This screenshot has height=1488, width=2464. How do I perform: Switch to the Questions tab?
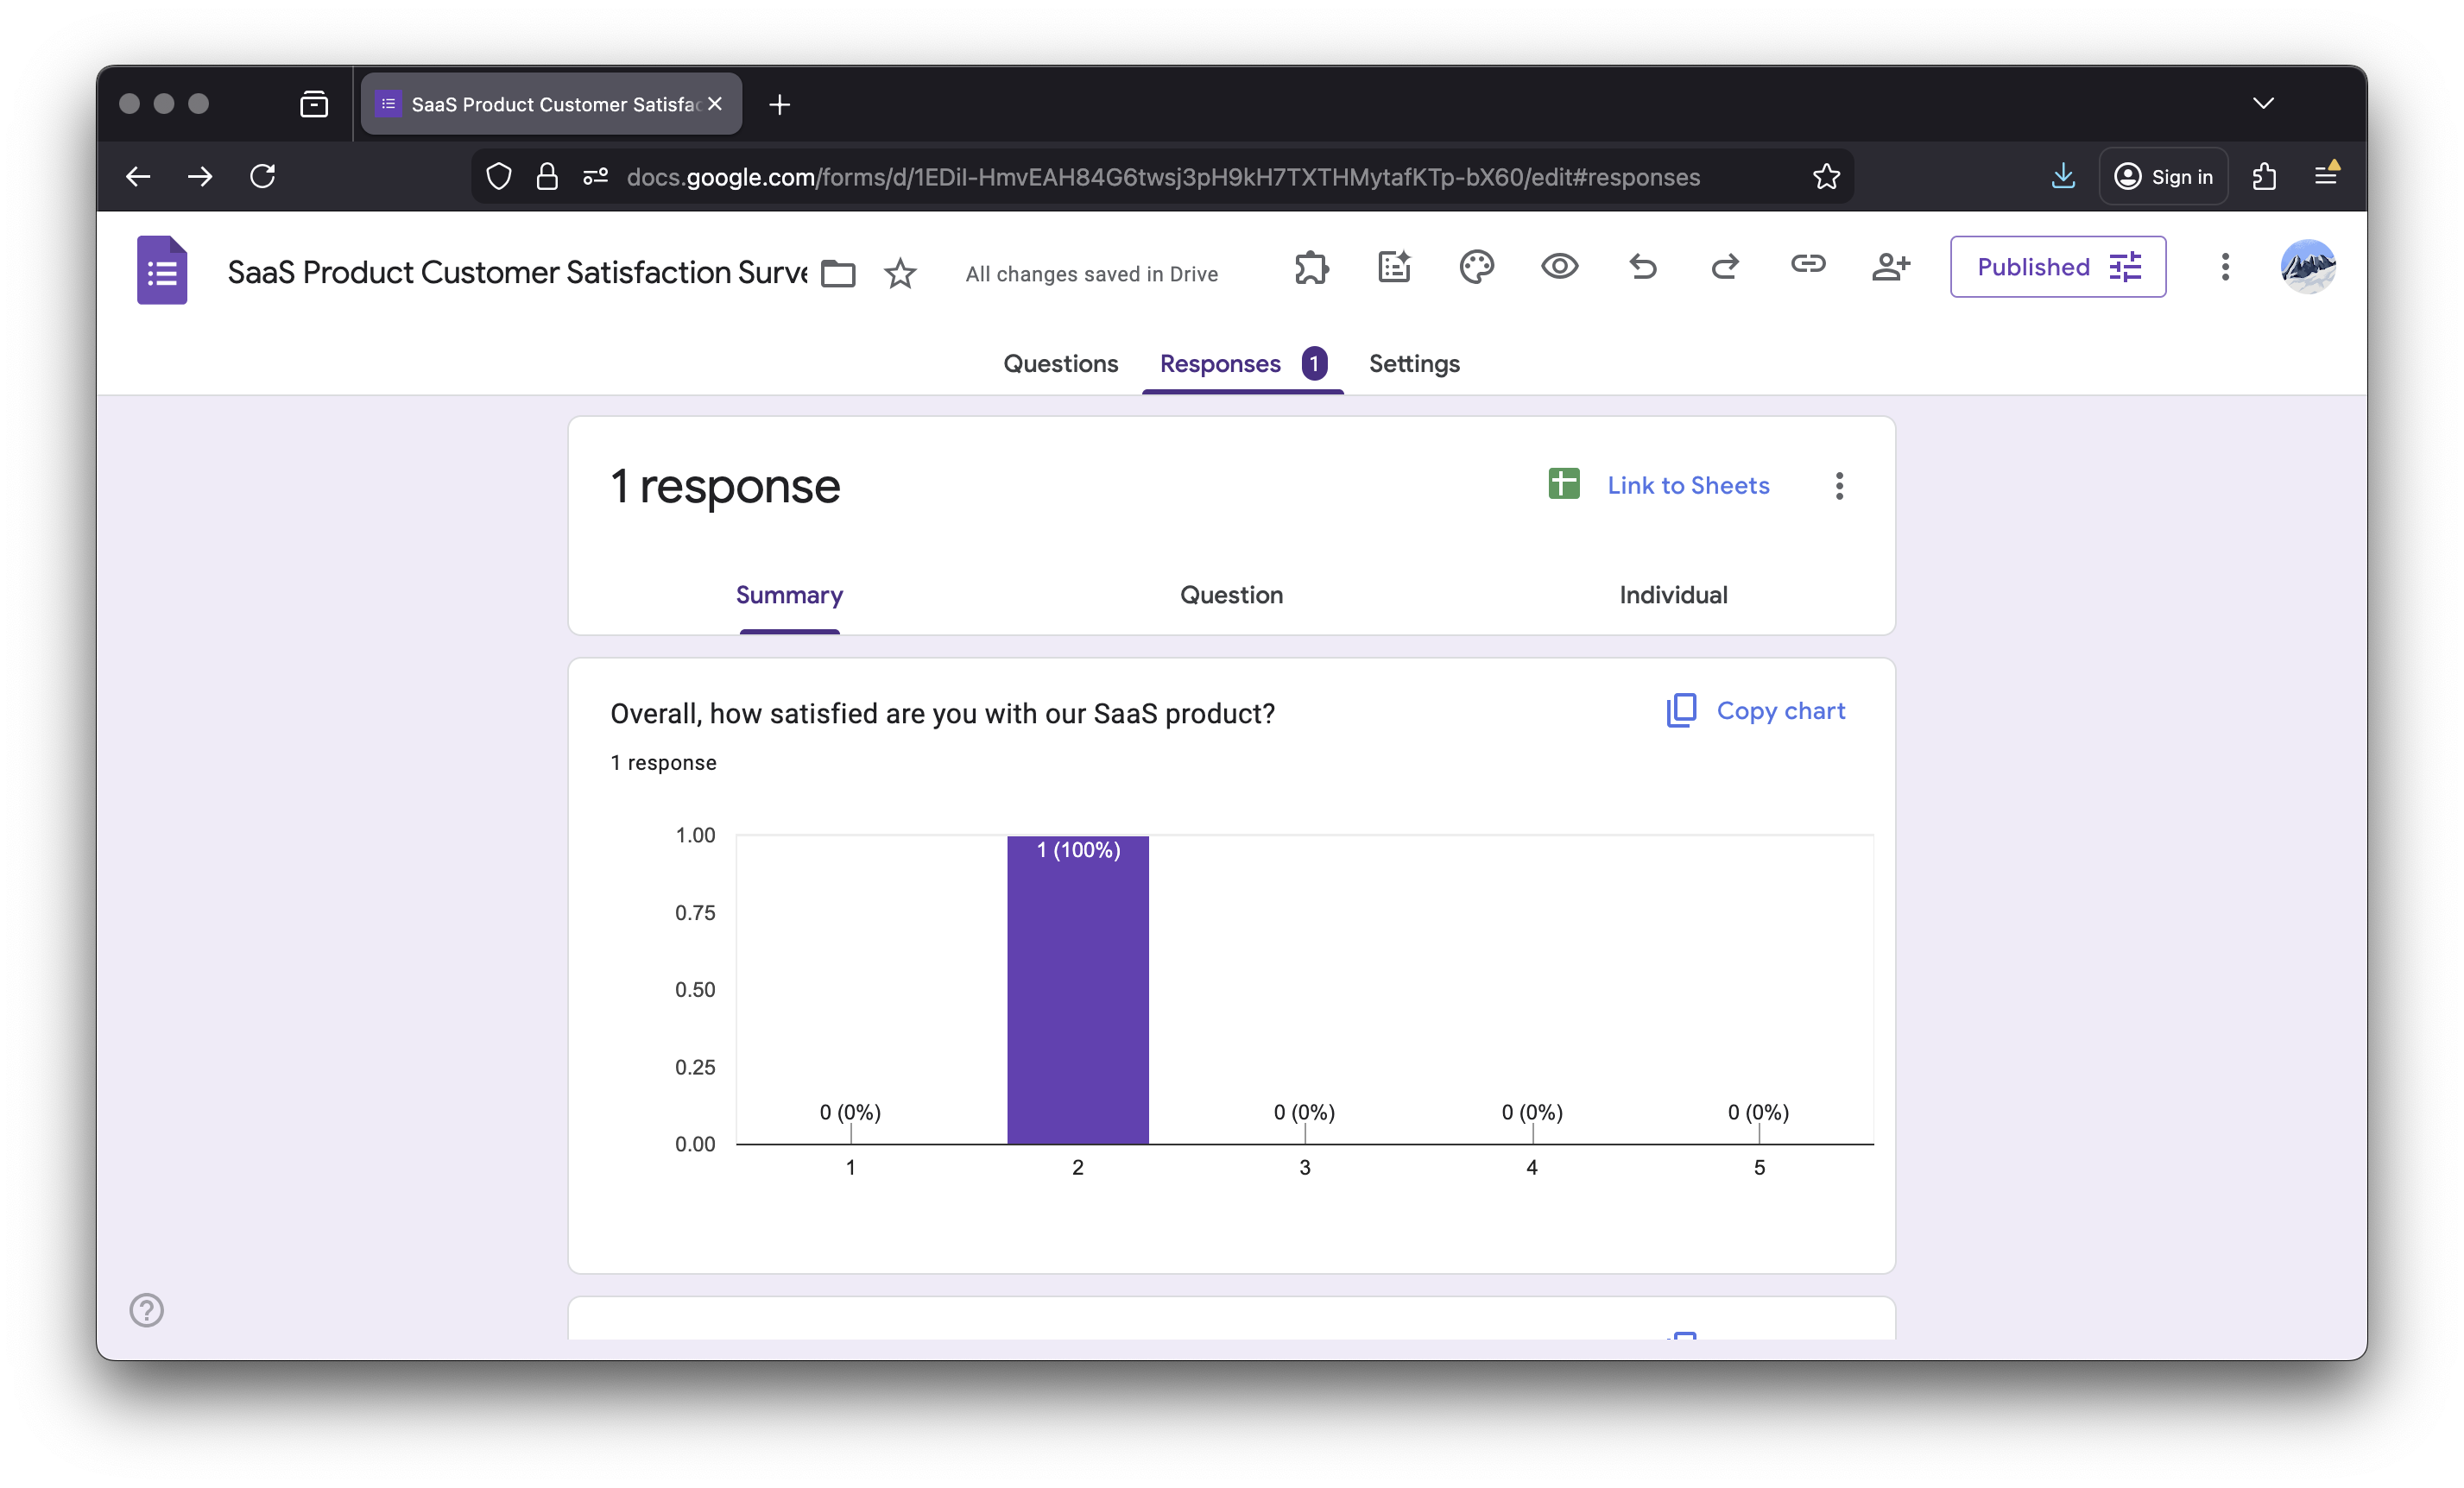[x=1060, y=364]
